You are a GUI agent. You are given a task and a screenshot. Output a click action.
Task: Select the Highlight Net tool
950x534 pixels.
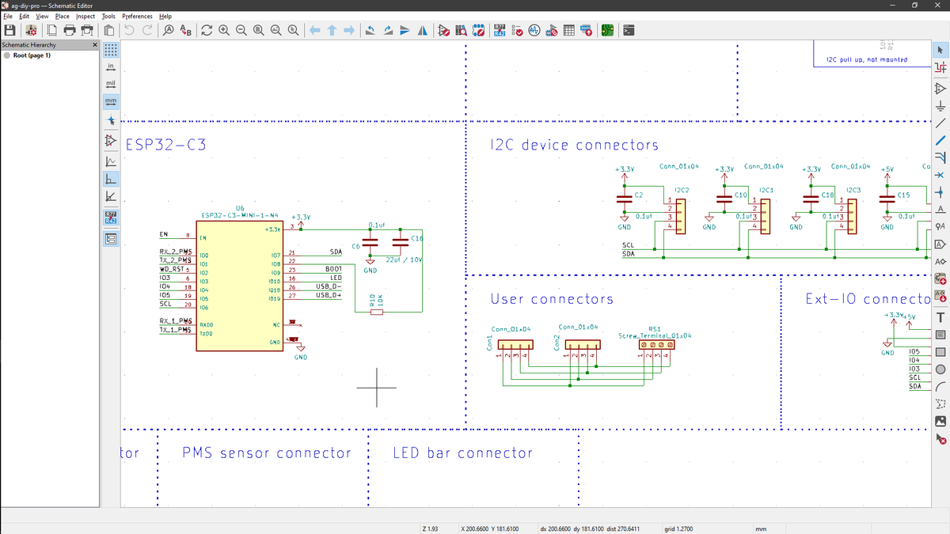click(x=940, y=68)
